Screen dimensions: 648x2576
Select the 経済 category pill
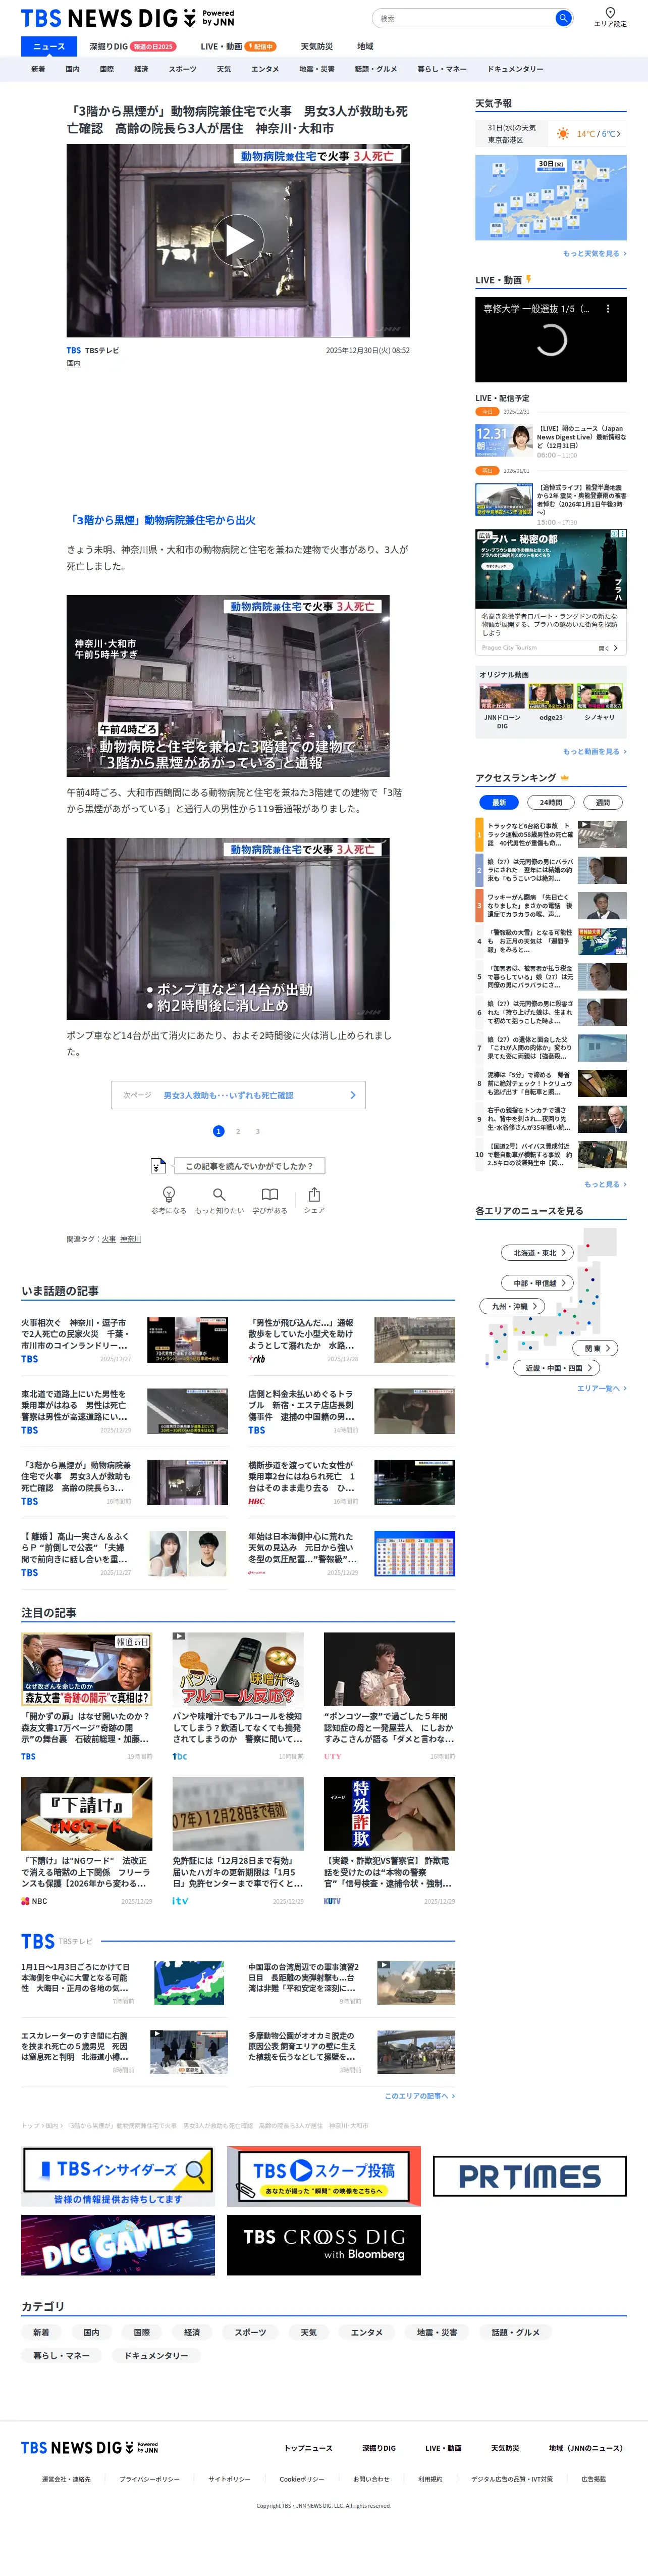tap(192, 2332)
